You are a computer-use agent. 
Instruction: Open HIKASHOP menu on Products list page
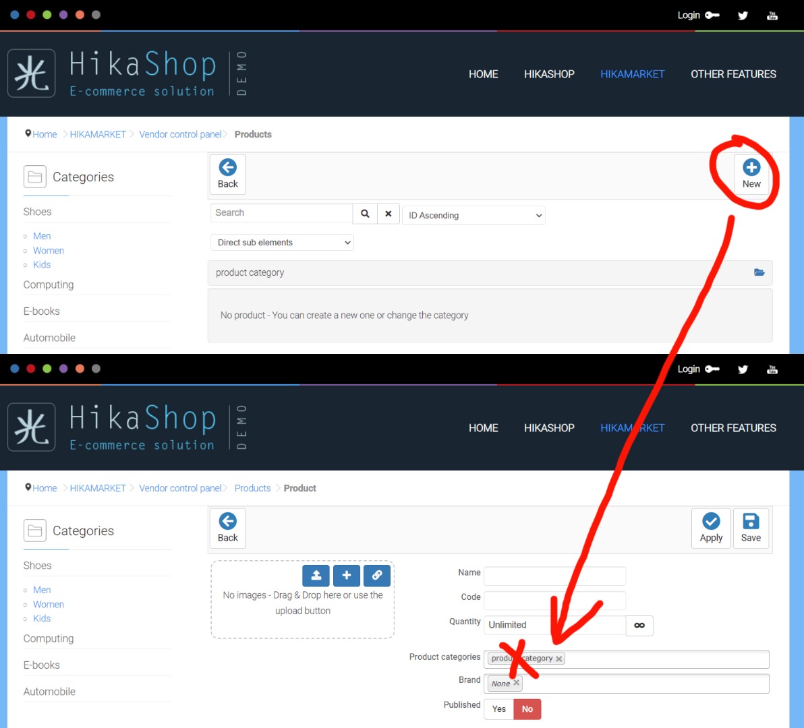549,74
